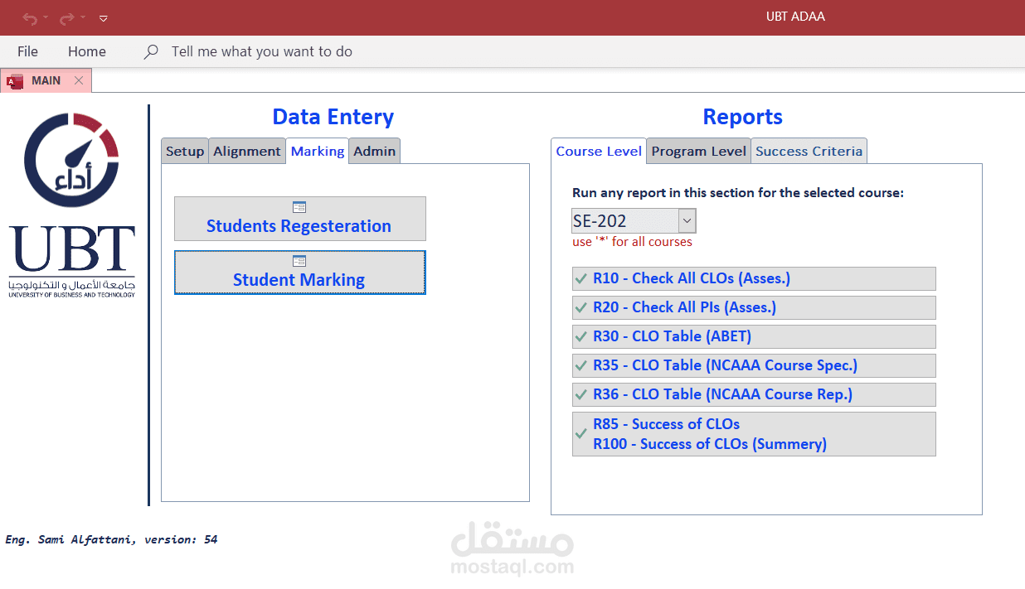Switch to the Setup tab
The width and height of the screenshot is (1025, 589).
185,151
